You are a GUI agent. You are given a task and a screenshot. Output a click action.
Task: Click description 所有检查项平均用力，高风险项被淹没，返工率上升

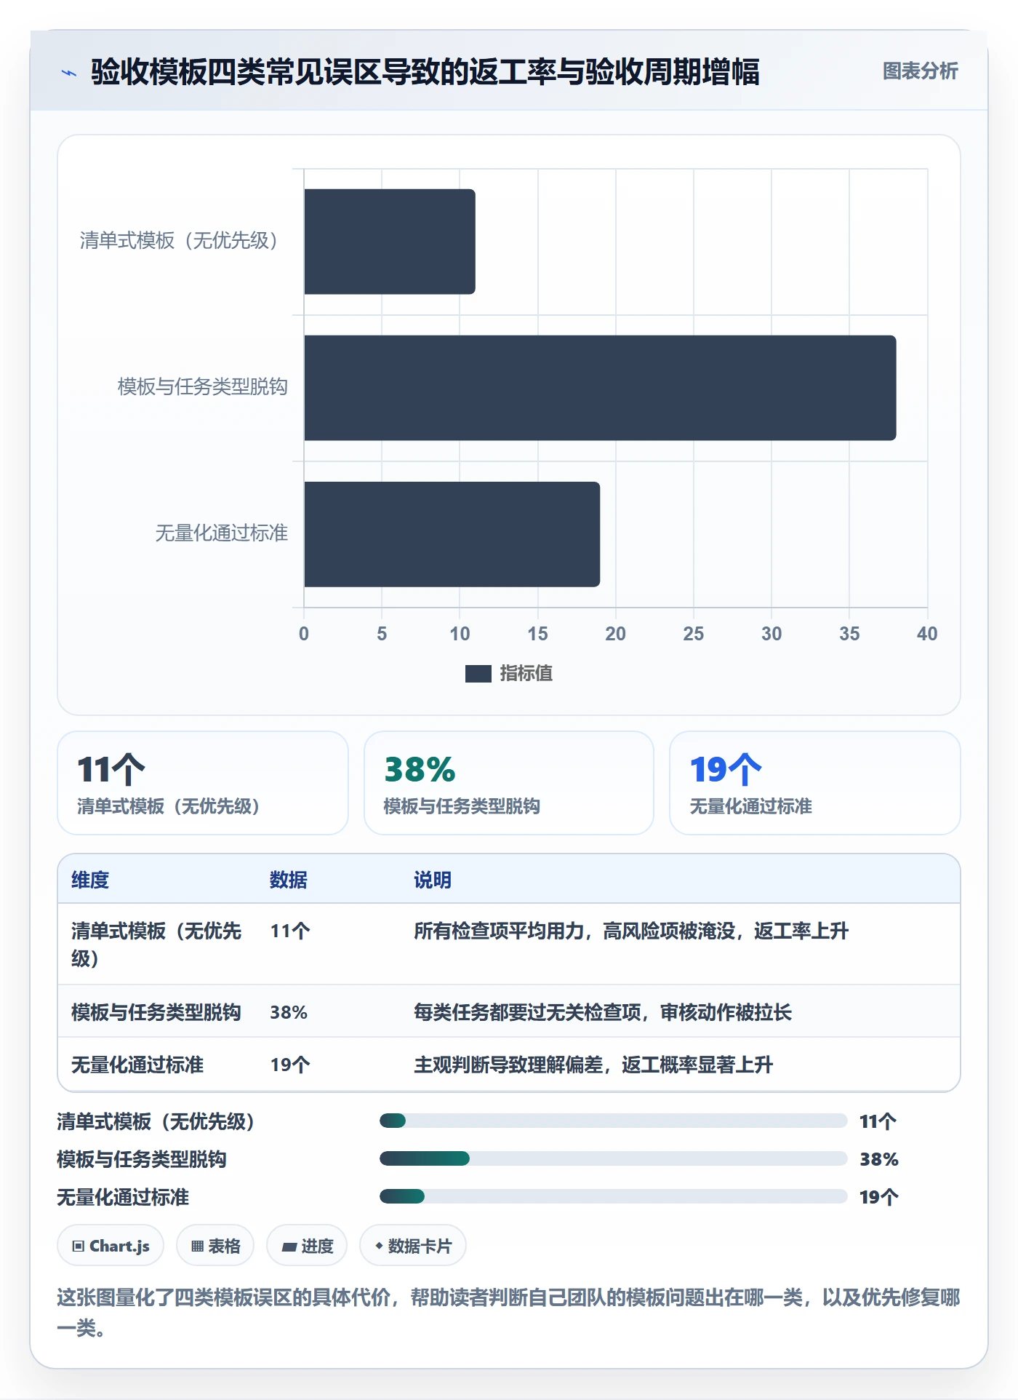[x=631, y=931]
